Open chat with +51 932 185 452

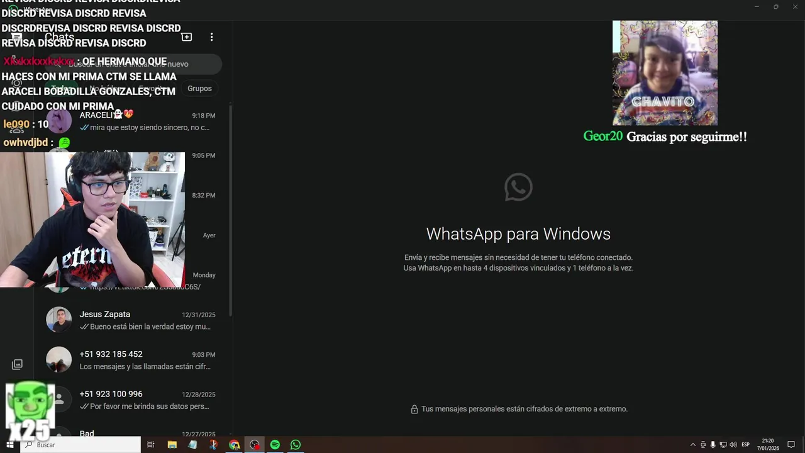click(x=132, y=360)
